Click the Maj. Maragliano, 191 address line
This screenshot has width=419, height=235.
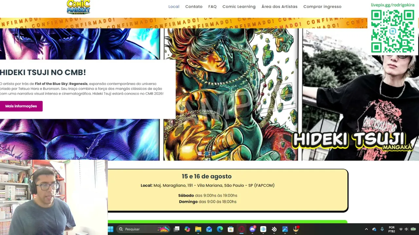[208, 185]
